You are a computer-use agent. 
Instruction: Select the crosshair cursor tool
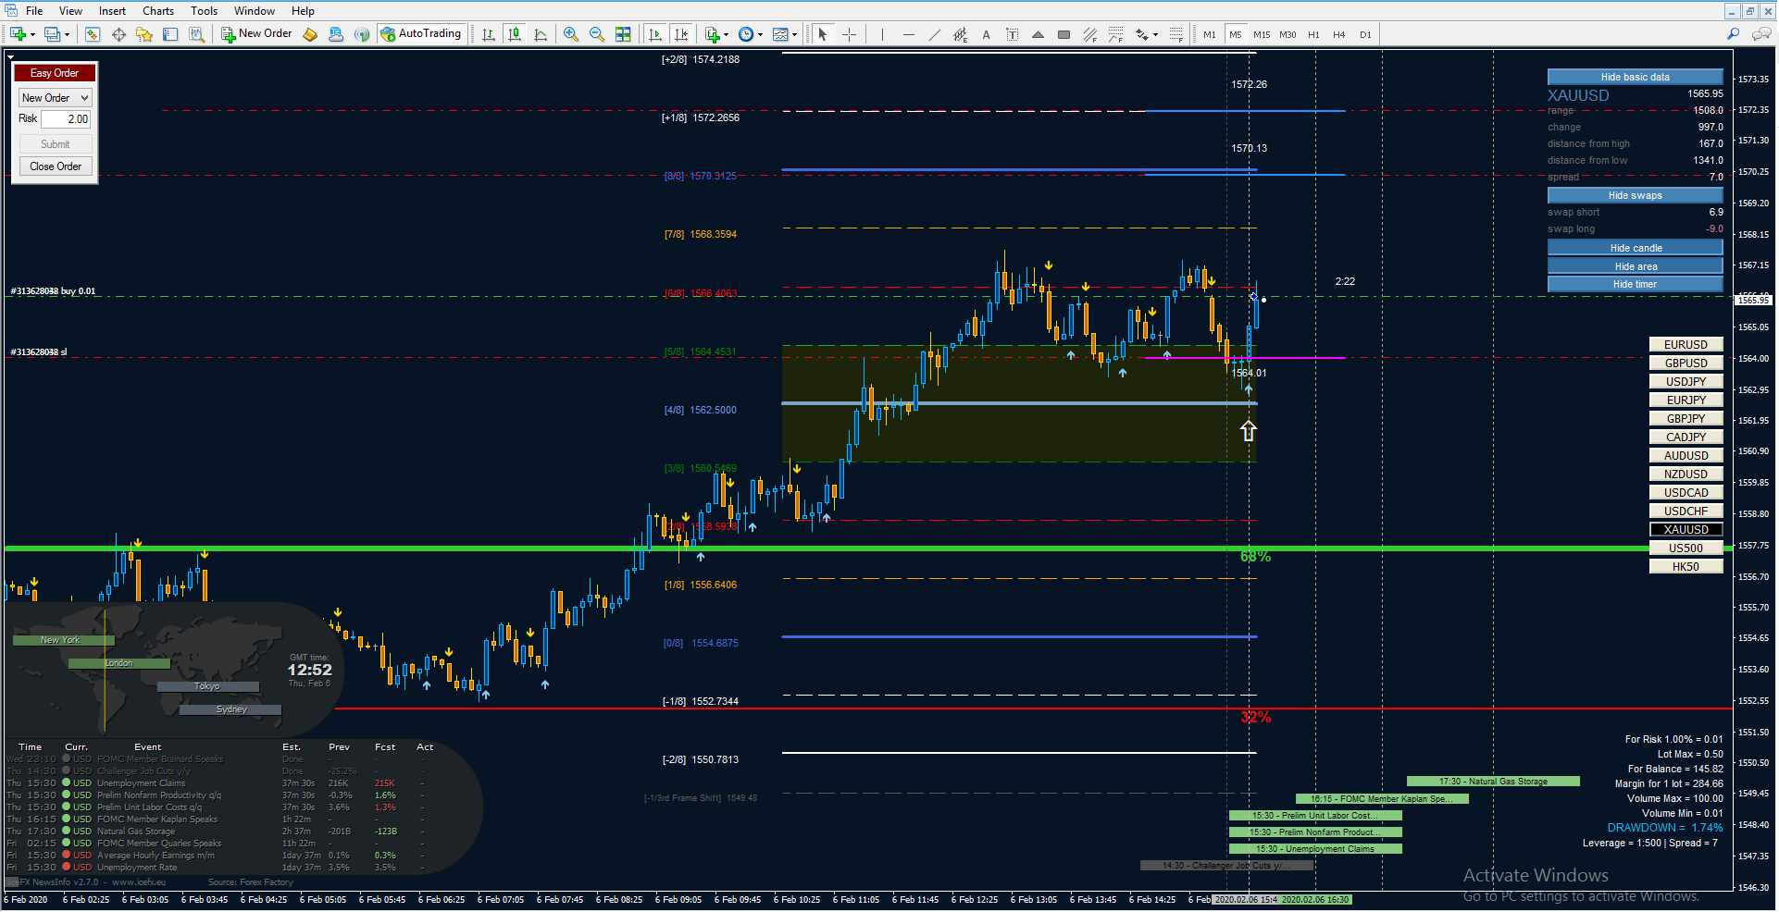pos(849,34)
